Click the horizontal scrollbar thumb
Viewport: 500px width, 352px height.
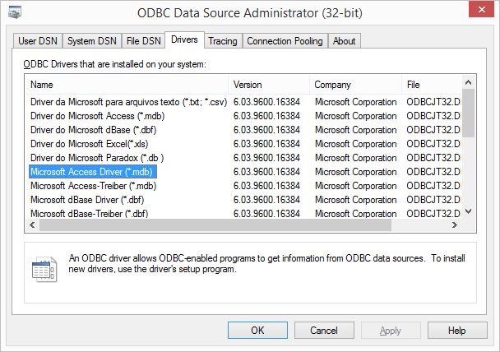(x=215, y=225)
